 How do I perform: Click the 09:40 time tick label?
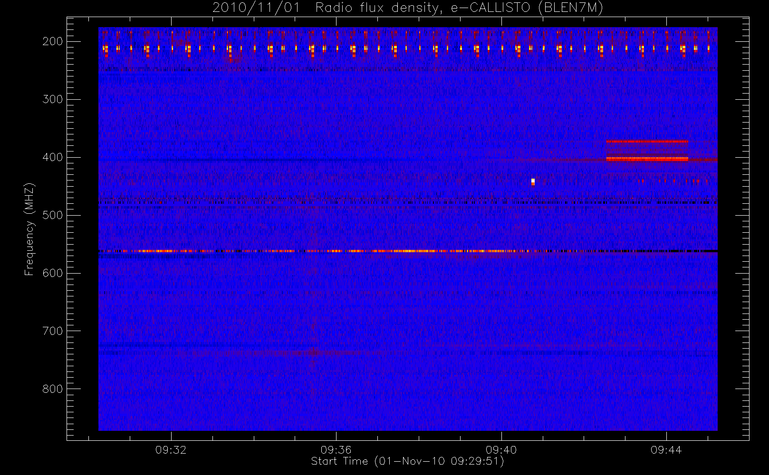point(501,450)
